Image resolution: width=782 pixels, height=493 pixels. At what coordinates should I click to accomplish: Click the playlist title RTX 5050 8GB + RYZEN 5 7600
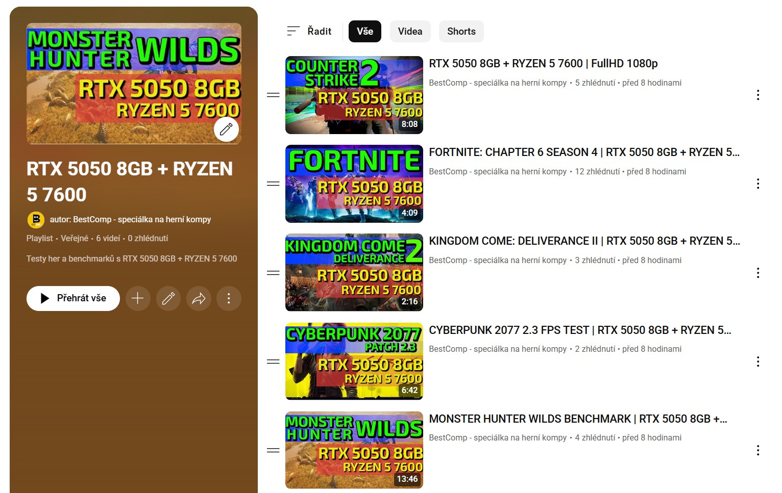coord(130,181)
